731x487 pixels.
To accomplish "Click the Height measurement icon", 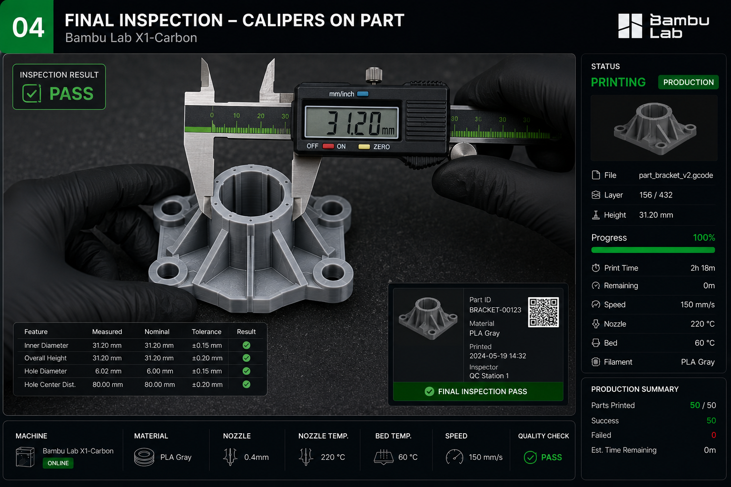I will (596, 215).
